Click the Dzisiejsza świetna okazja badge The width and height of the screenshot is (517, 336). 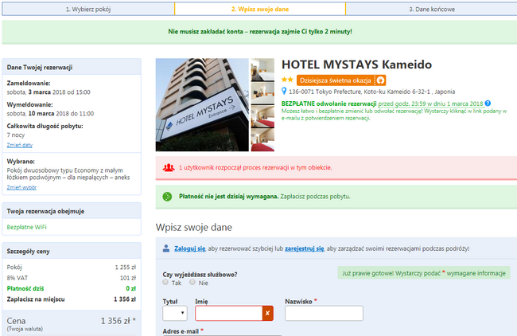coord(341,80)
